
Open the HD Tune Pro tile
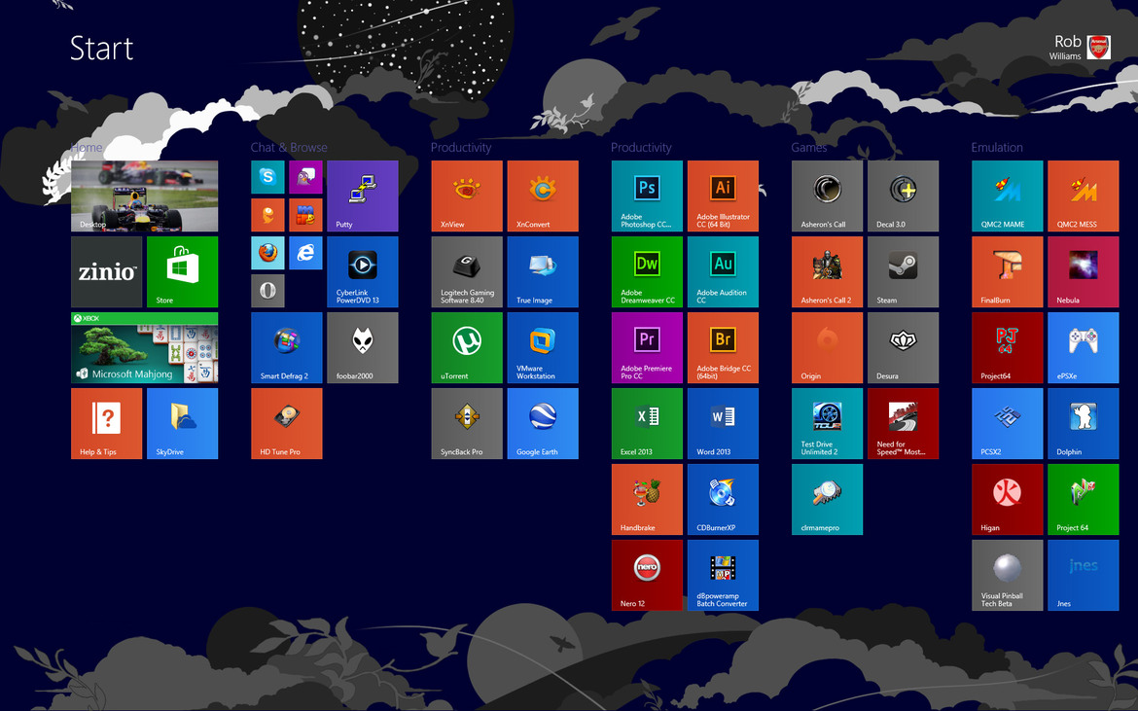(x=287, y=424)
